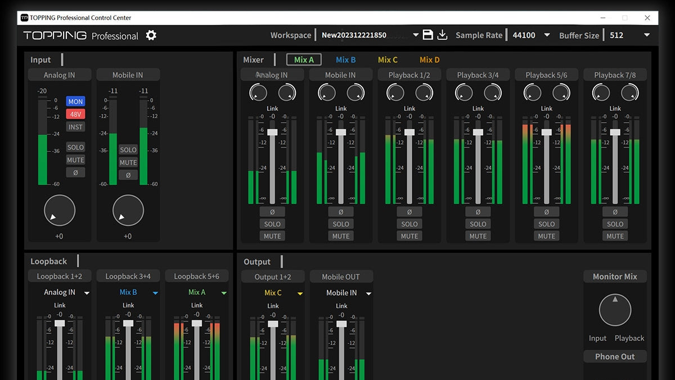Solo the Playback 5/6 mixer channel
The width and height of the screenshot is (675, 380).
547,224
